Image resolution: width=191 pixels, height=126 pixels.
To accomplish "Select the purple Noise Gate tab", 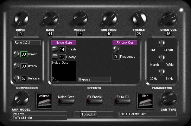I will coord(64,43).
